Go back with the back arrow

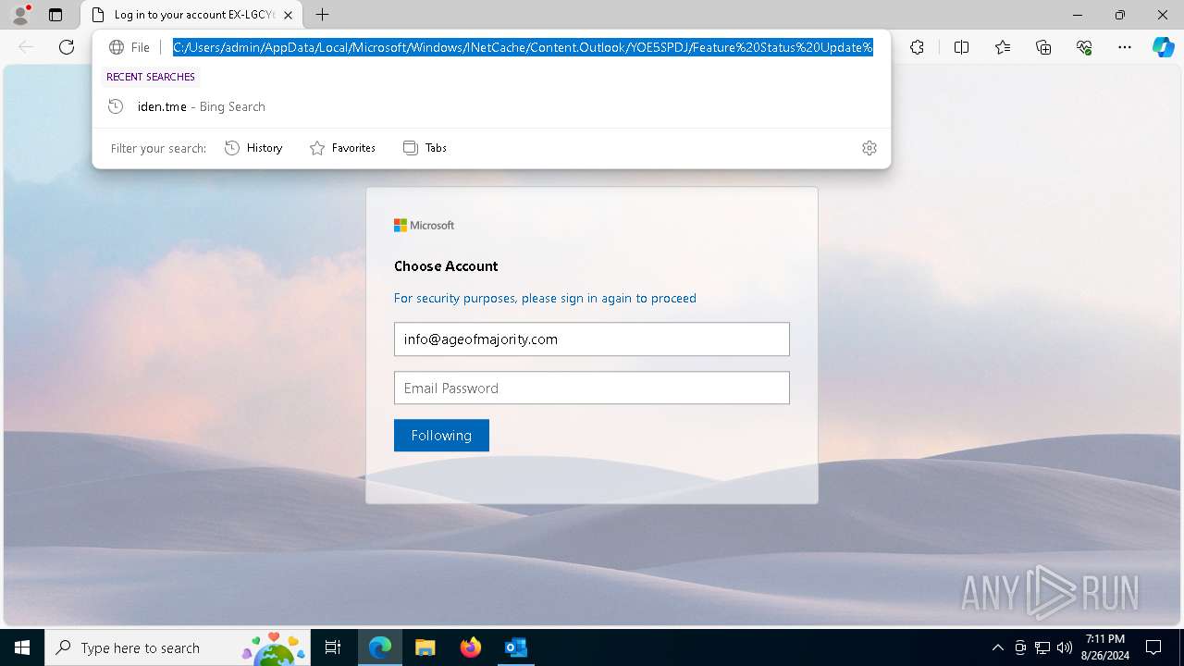click(x=26, y=47)
